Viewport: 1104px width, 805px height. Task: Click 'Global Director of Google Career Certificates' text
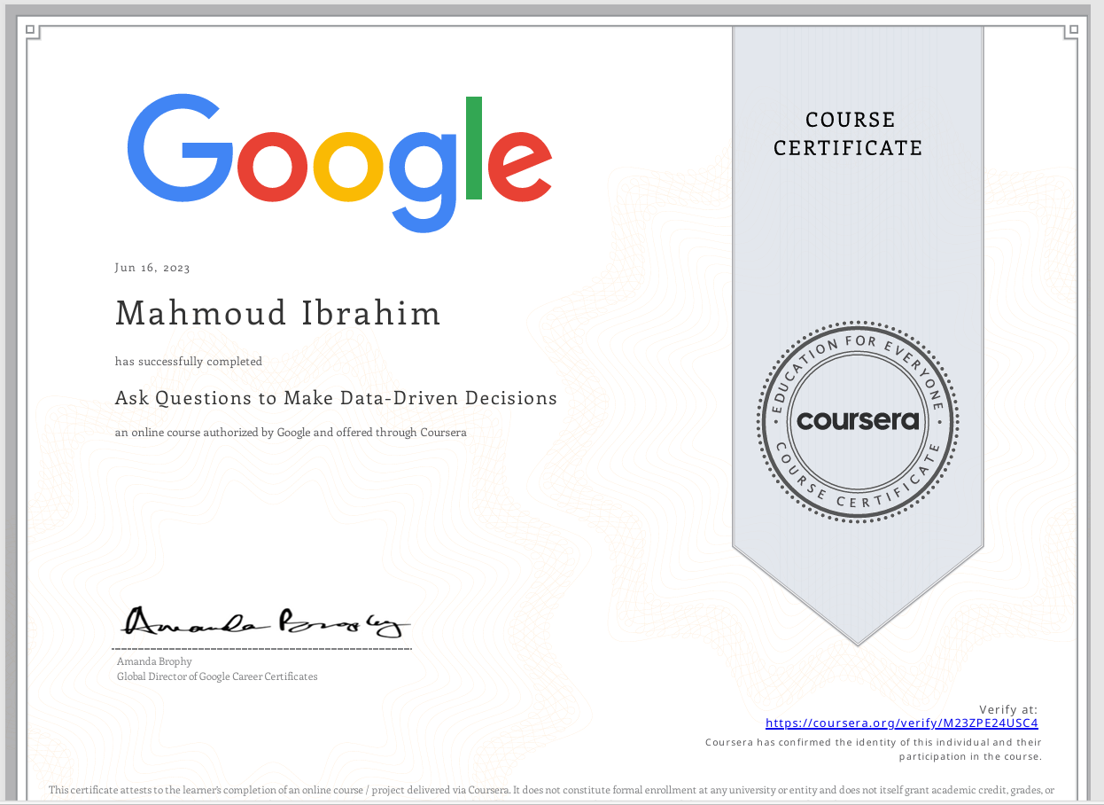pos(217,676)
